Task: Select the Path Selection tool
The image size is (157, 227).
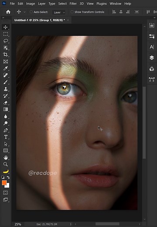Action: click(6, 144)
